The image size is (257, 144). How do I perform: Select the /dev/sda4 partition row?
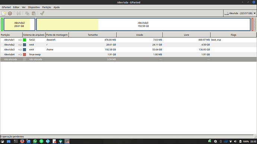pos(128,55)
